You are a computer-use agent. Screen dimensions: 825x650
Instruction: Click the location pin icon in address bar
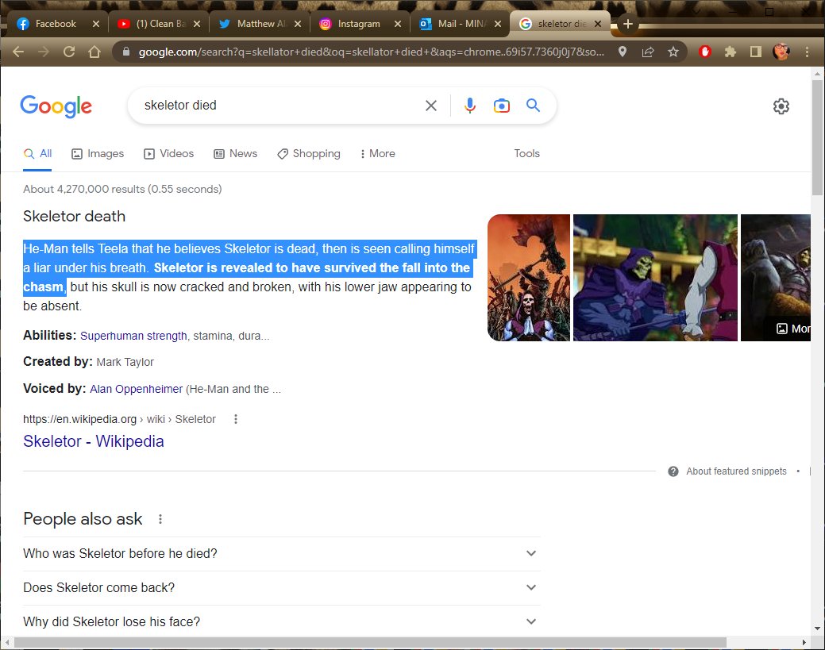(623, 52)
